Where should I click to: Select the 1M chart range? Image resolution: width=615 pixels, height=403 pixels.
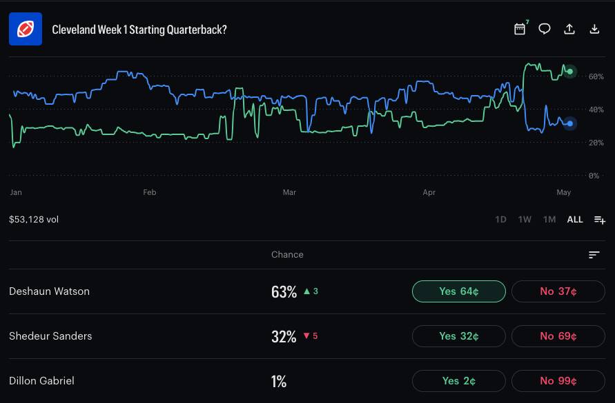tap(549, 220)
